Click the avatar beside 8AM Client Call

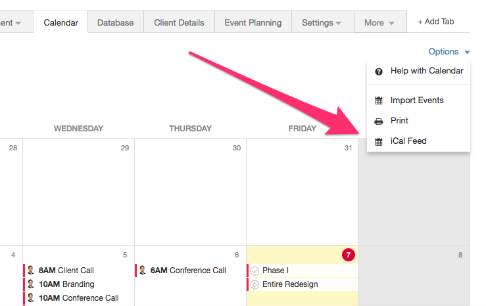point(31,270)
